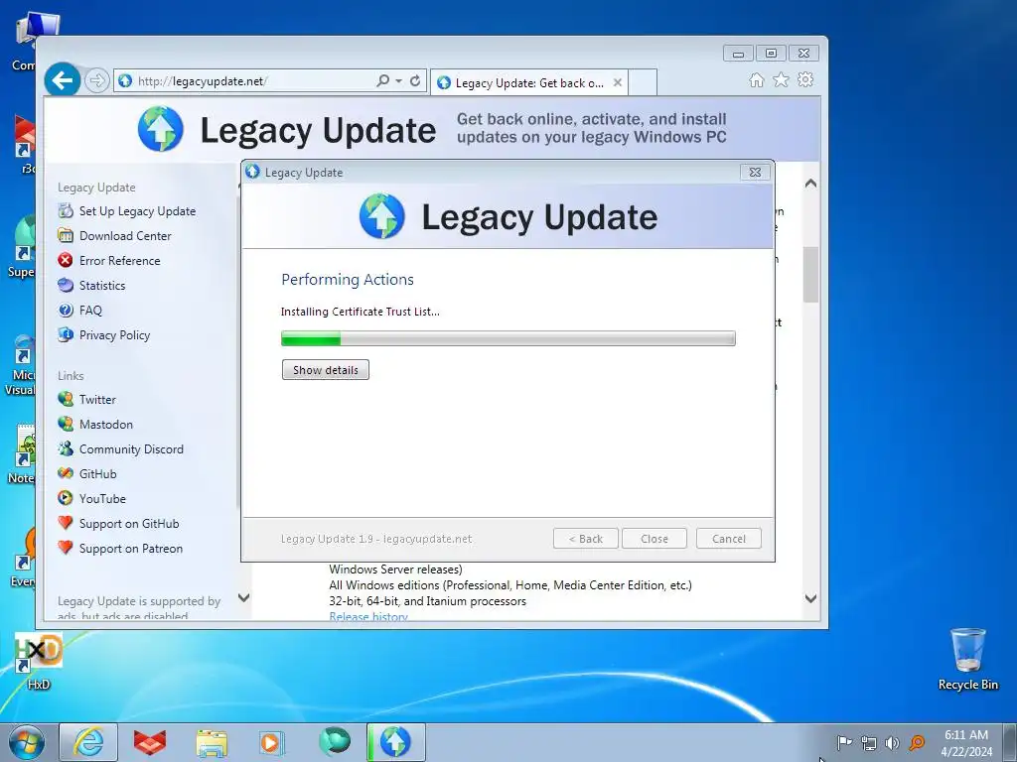Open the volume speaker tray icon
The image size is (1017, 762).
[x=893, y=742]
